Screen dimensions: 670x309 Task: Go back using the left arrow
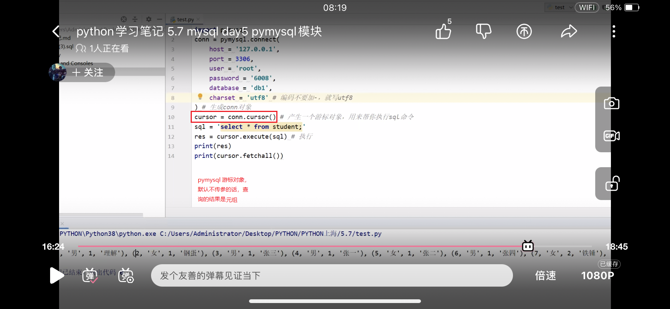[56, 31]
